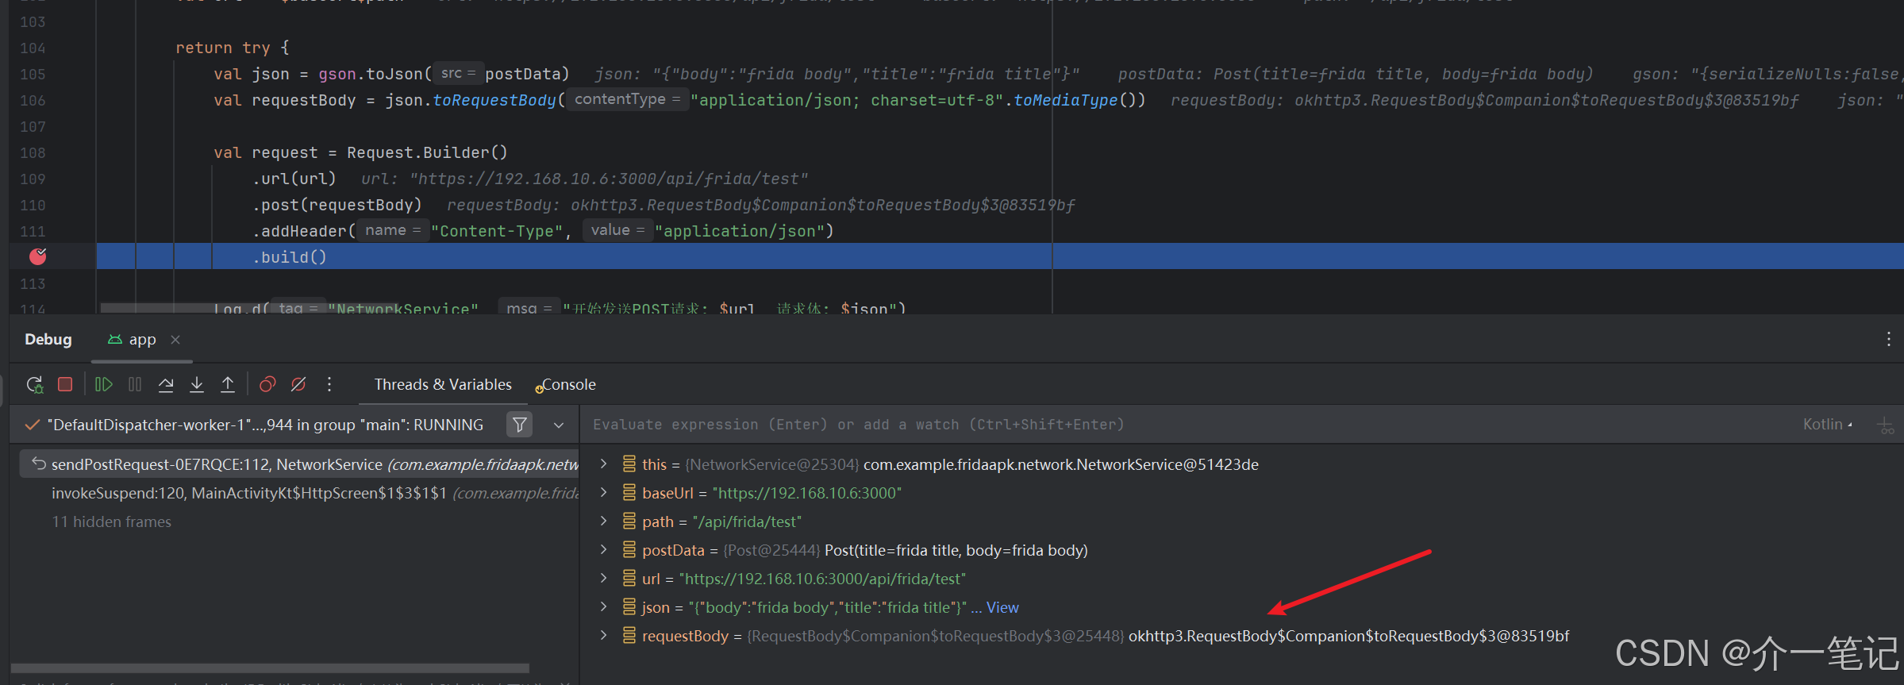Click the path variable icon
Viewport: 1904px width, 685px height.
pos(629,521)
